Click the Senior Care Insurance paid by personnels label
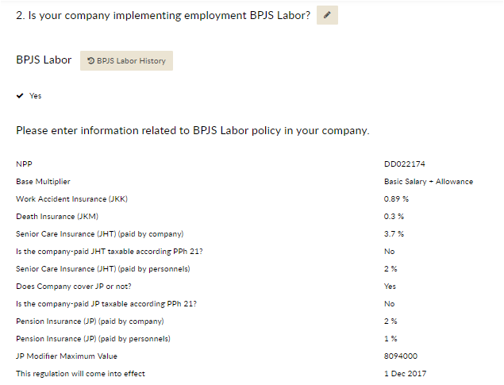 (x=103, y=268)
